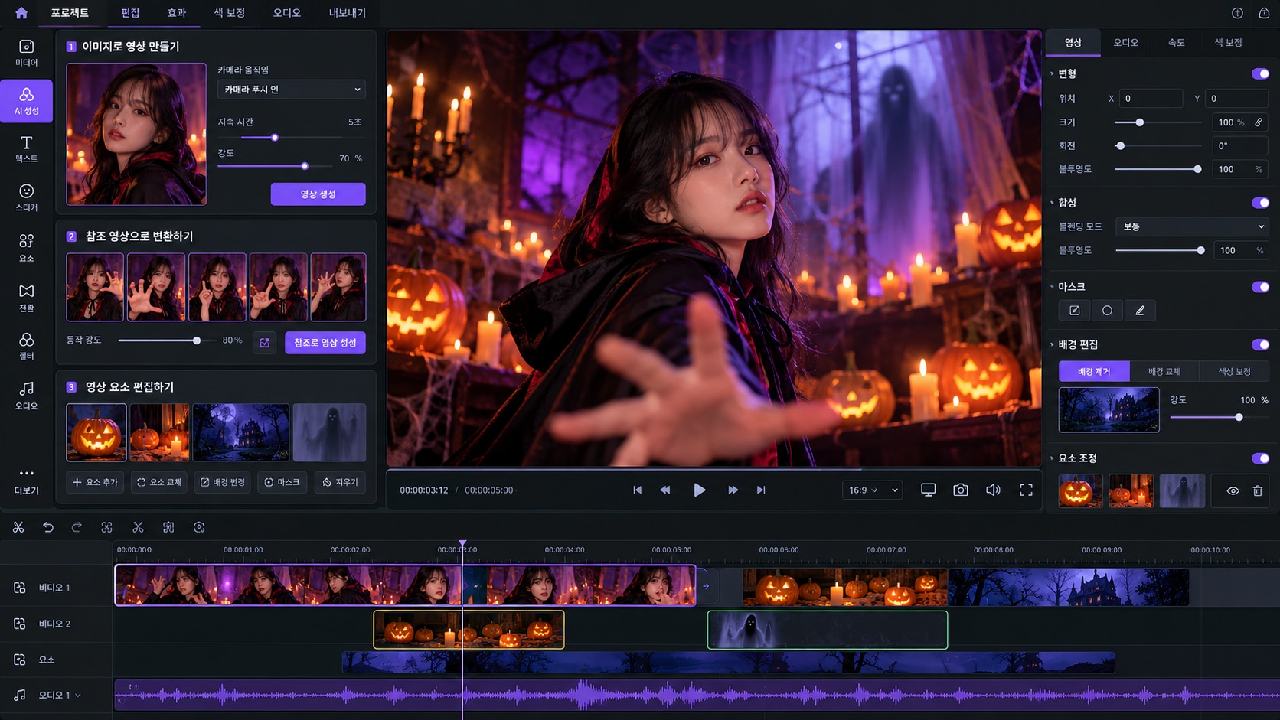This screenshot has width=1280, height=720.
Task: Open the 16:9 aspect ratio dropdown
Action: click(x=873, y=490)
